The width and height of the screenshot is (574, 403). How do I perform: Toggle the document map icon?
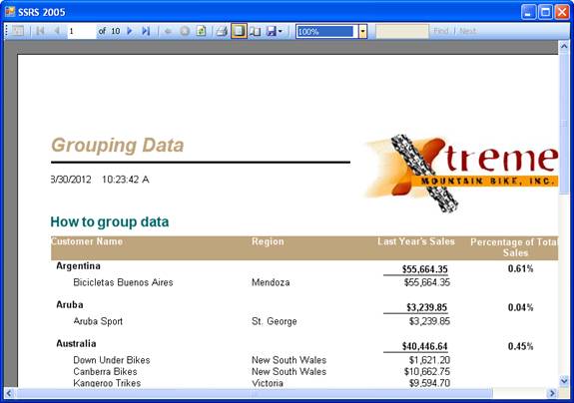pos(17,31)
